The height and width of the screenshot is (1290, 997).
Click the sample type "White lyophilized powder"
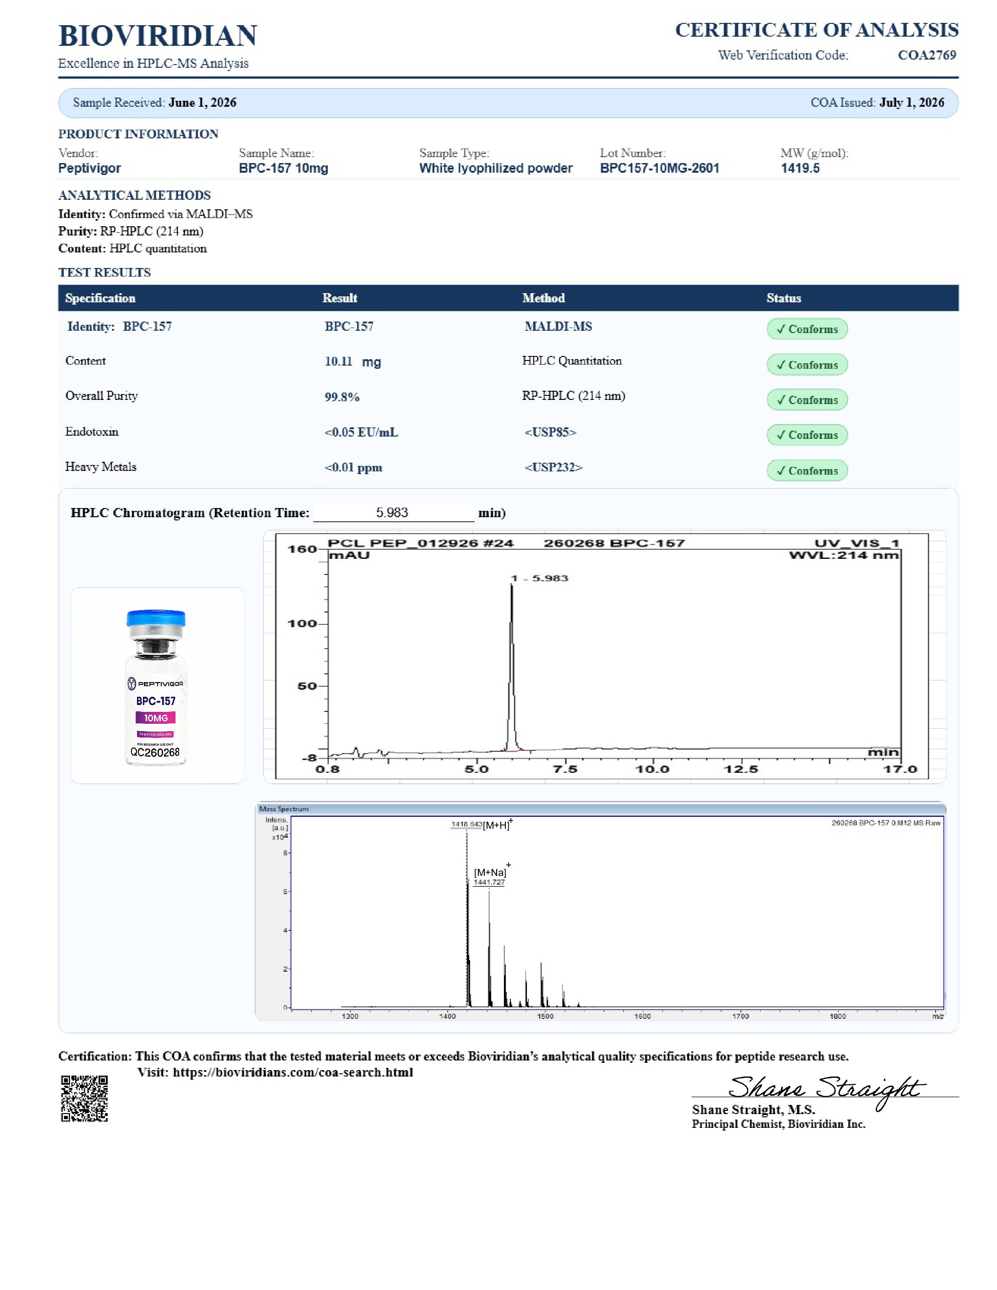(x=496, y=168)
